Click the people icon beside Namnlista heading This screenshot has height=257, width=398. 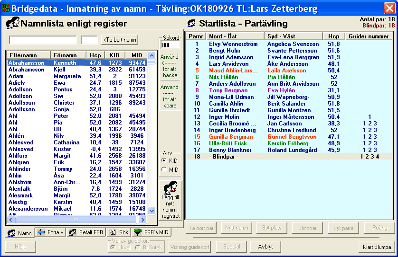pos(12,23)
